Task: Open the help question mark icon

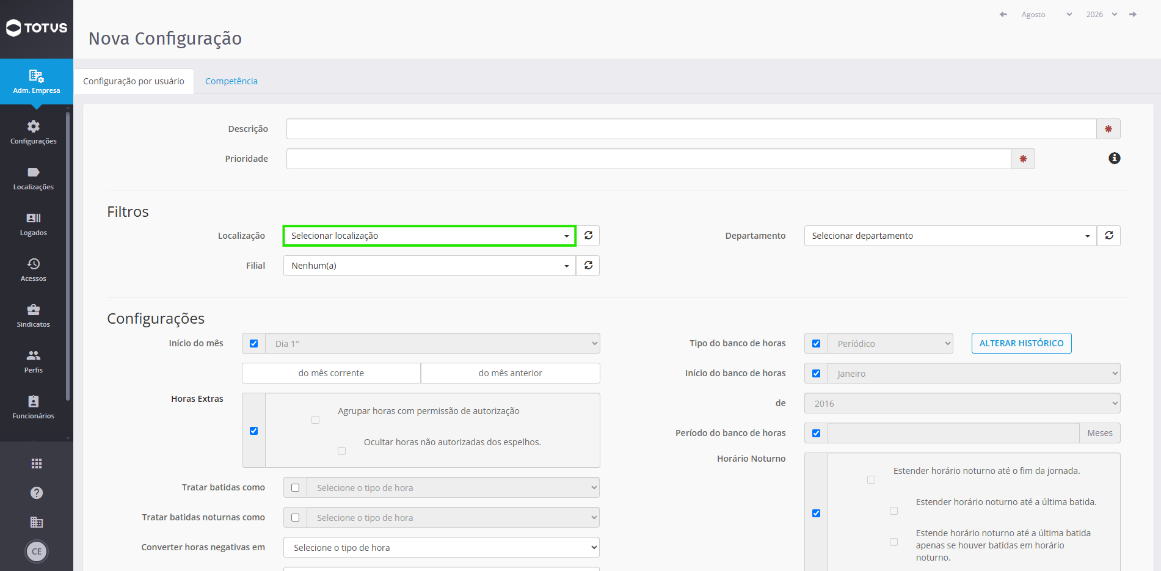Action: (37, 493)
